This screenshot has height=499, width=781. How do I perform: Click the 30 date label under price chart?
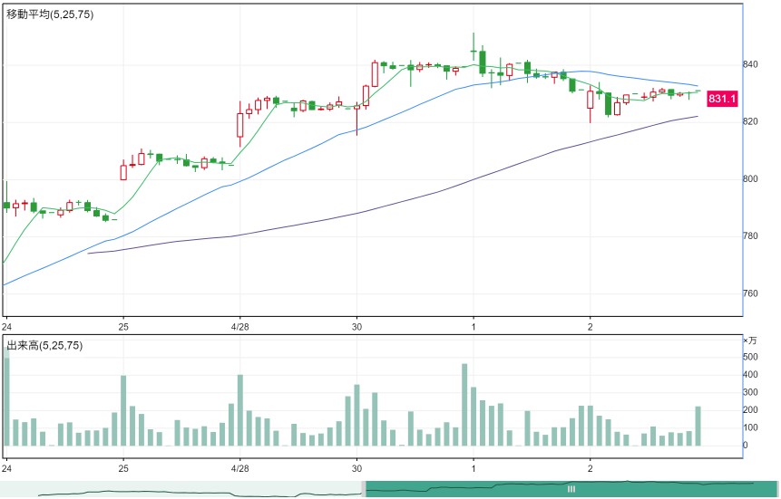(x=356, y=327)
